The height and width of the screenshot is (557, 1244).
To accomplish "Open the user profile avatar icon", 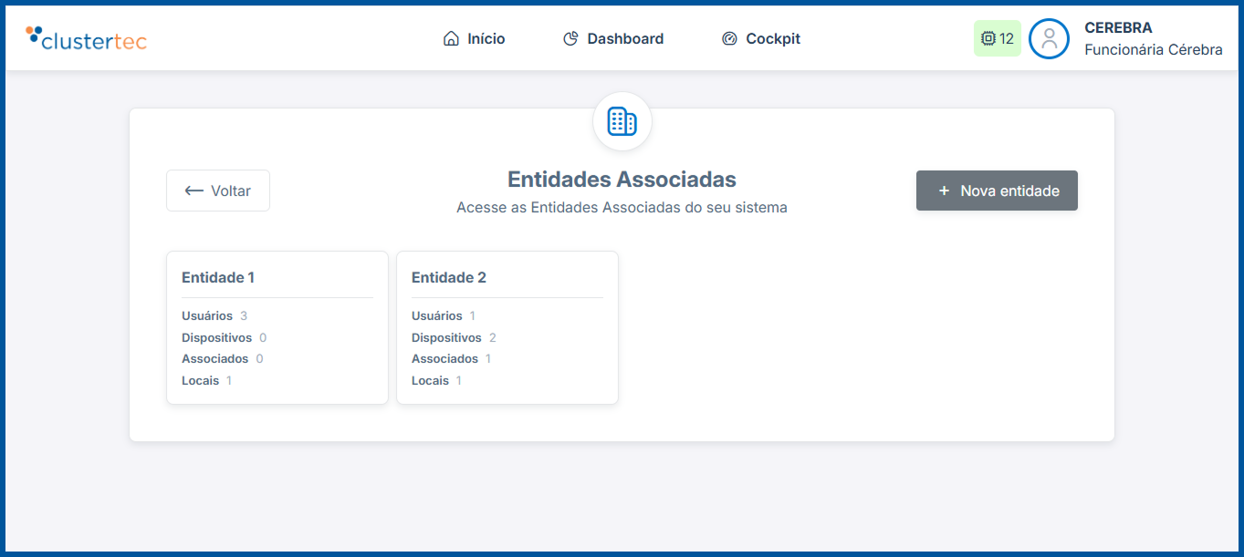I will click(x=1049, y=38).
